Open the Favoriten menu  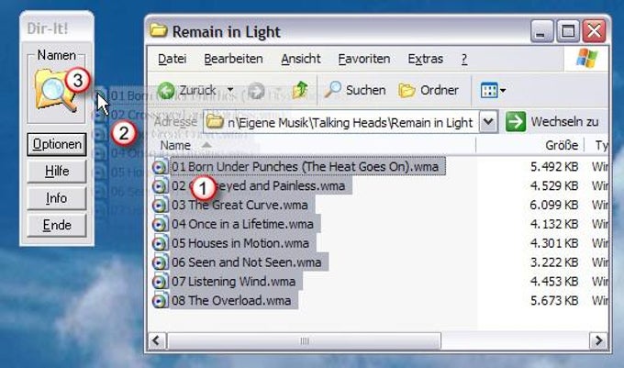click(363, 59)
